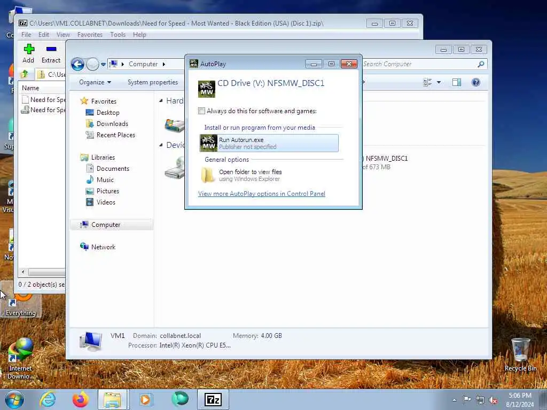
Task: Click the NFSMW_DISC1 drive label
Action: [x=387, y=158]
